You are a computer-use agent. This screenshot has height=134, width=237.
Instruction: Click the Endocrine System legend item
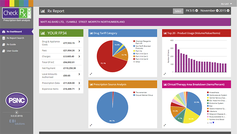pos(215,103)
